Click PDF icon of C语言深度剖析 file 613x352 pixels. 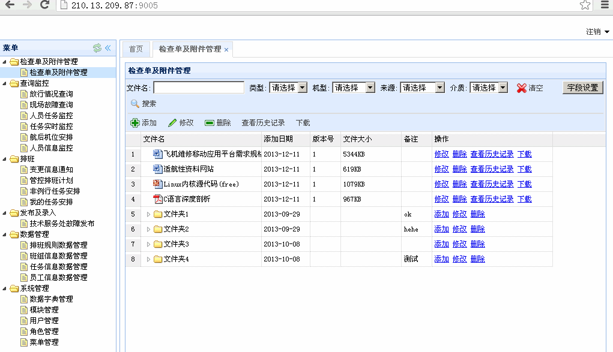[x=157, y=199]
